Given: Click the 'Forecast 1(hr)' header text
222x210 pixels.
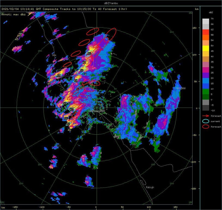Looking at the screenshot, I should tap(115, 9).
